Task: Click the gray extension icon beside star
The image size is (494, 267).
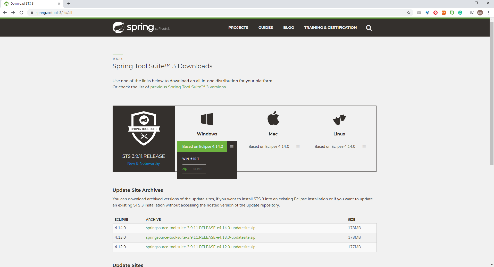Action: [x=419, y=13]
